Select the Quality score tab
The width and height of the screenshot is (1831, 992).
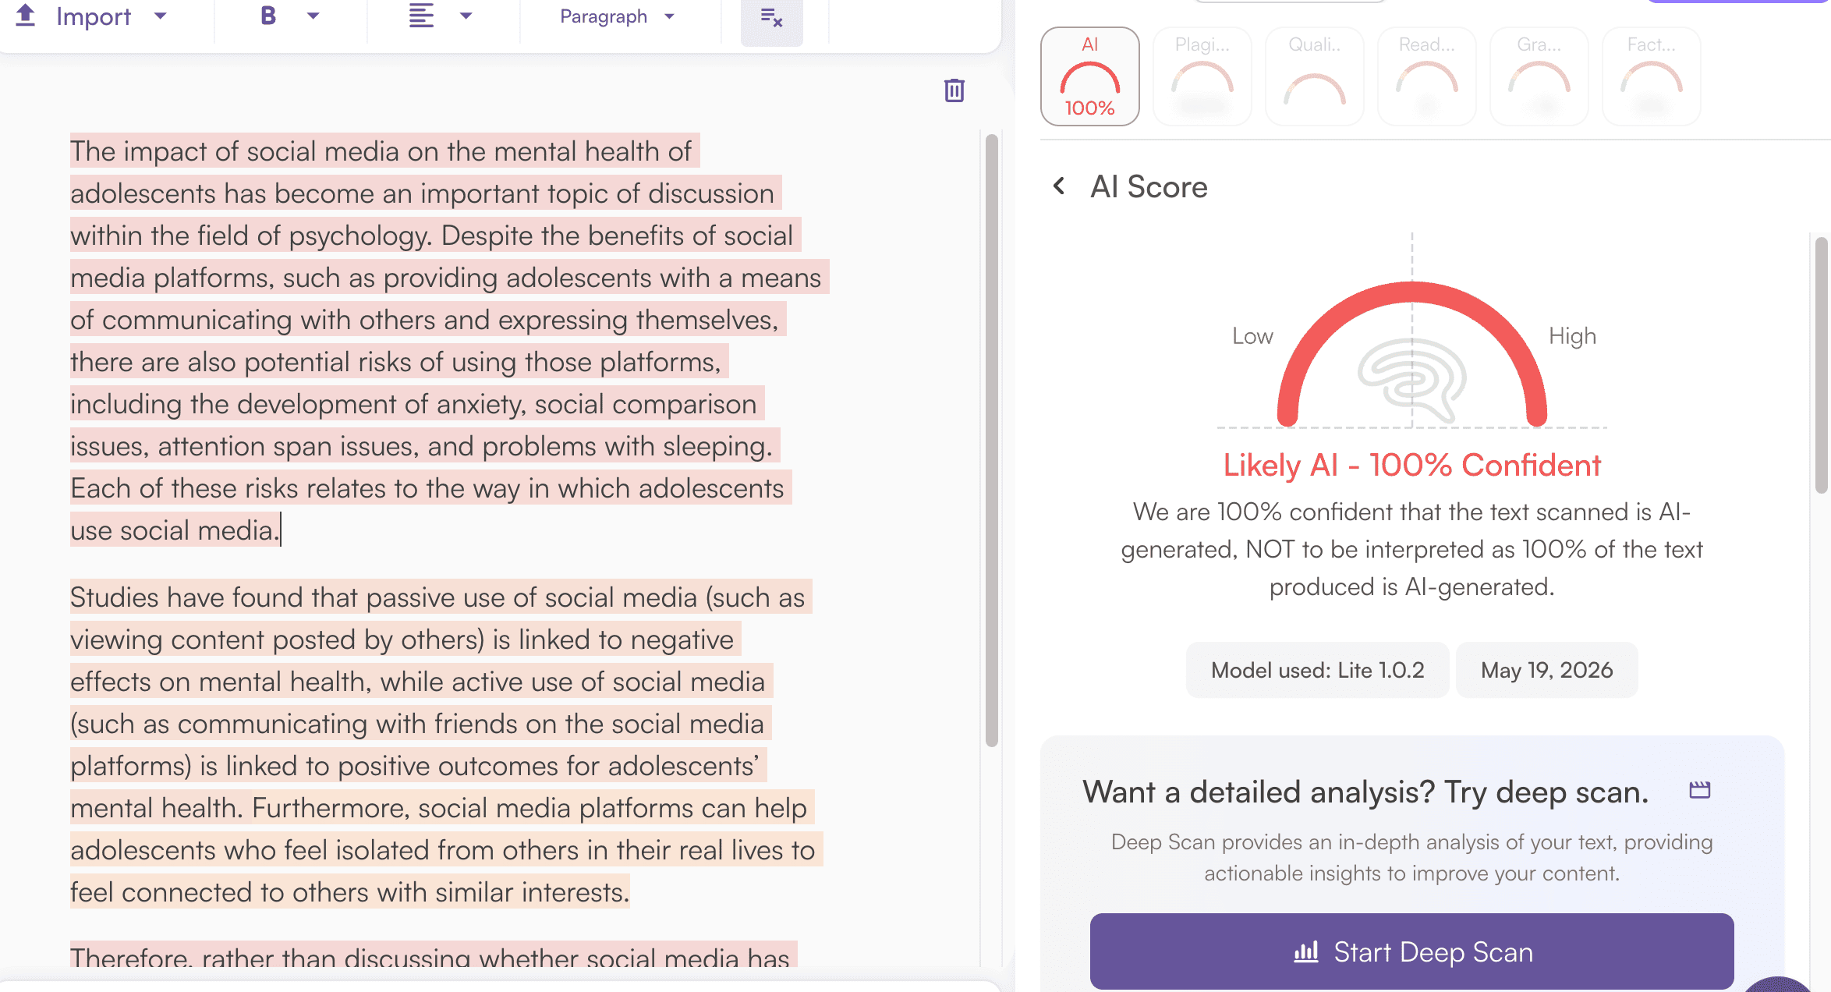tap(1314, 76)
